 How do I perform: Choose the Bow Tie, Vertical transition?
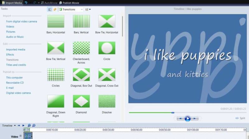coord(56,48)
